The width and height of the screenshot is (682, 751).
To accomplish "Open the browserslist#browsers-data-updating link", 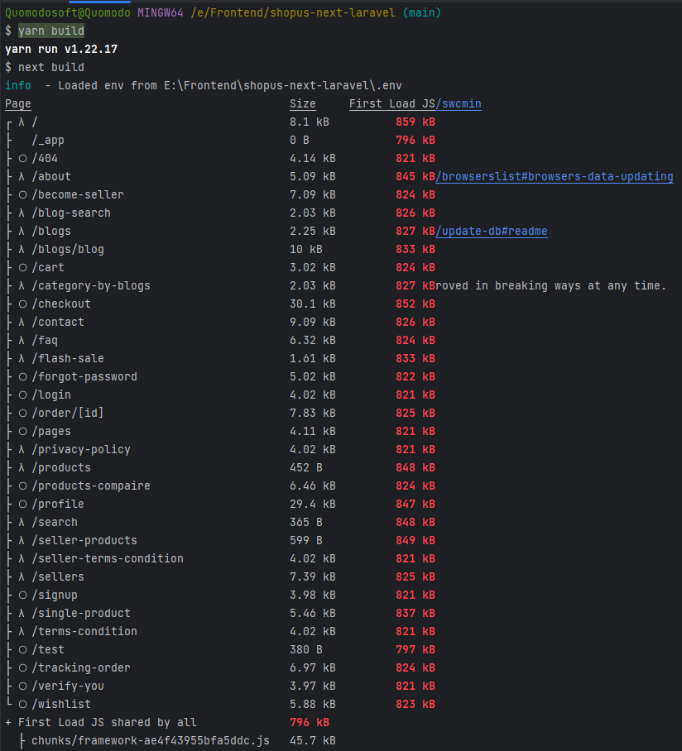I will (x=555, y=176).
